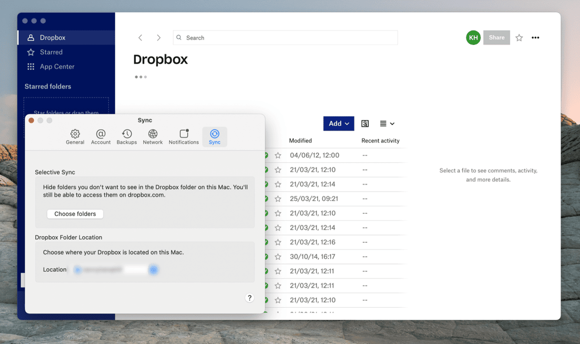Click into the Search field
Viewport: 580px width, 344px height.
click(x=285, y=38)
